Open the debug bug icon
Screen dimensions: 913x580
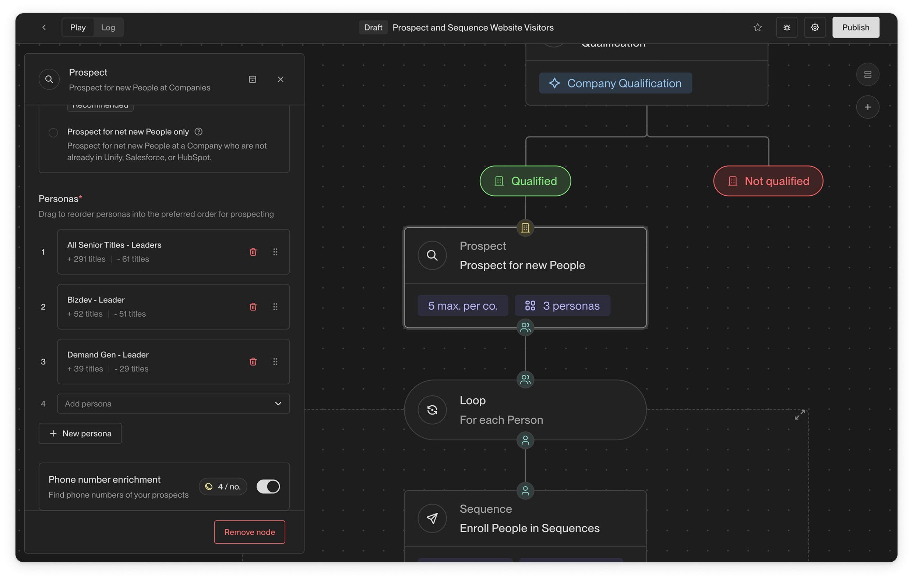pos(787,27)
